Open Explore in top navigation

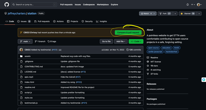(114, 5)
